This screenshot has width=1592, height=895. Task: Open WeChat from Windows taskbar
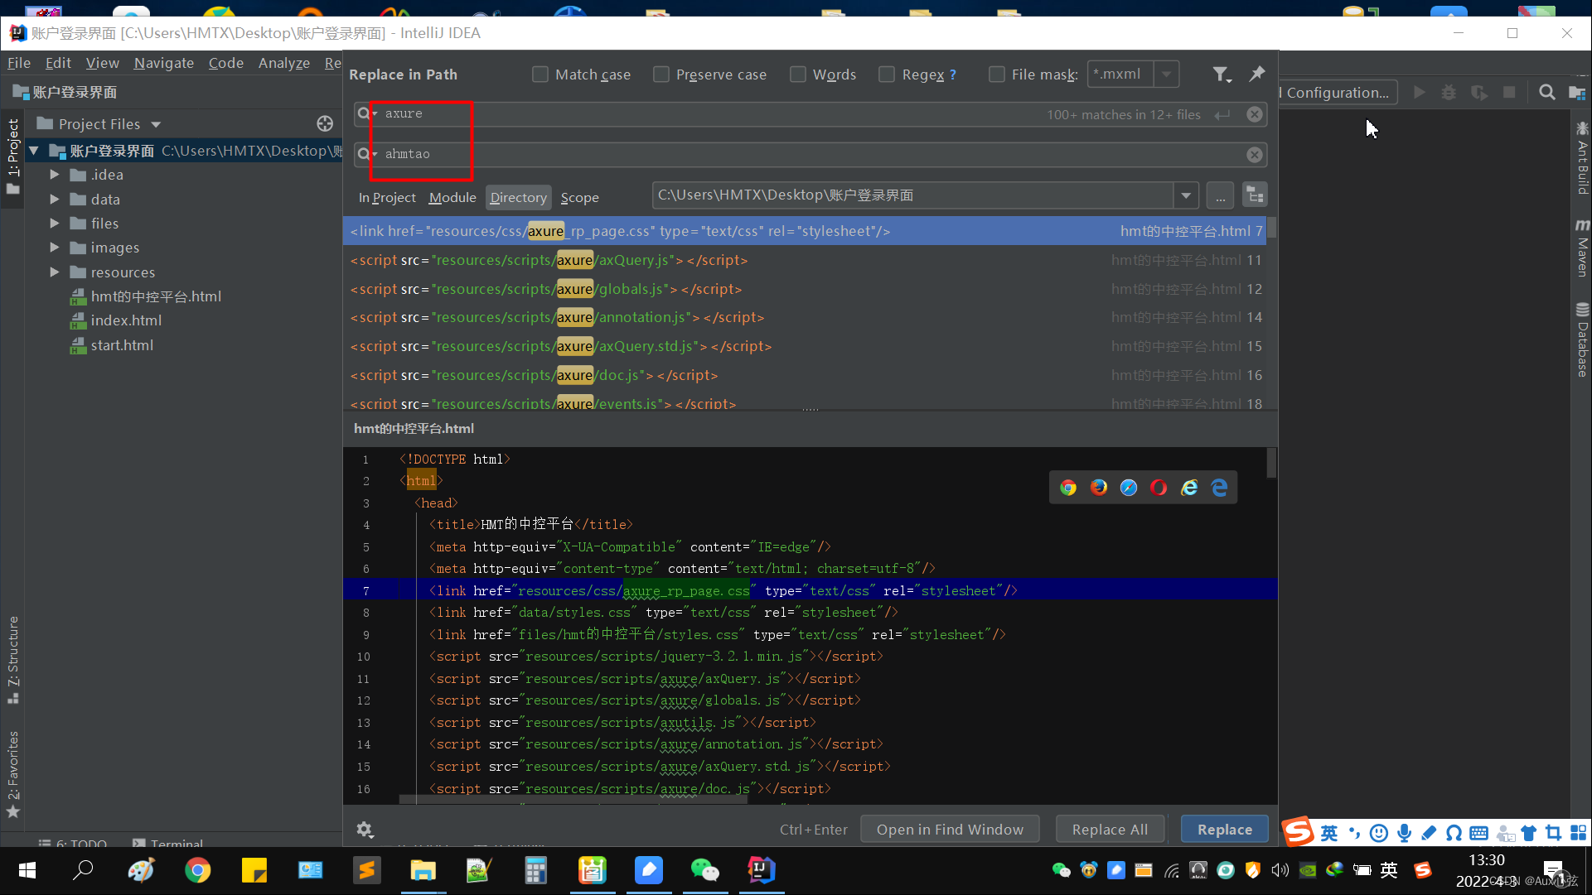tap(705, 870)
